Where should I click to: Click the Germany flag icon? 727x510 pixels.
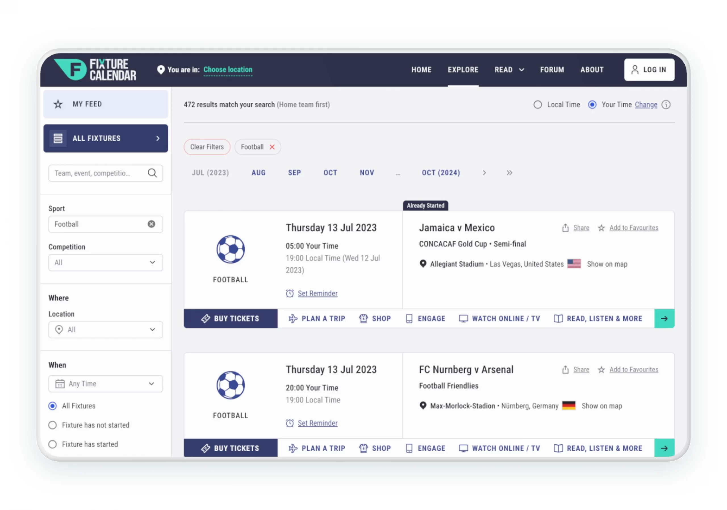[569, 406]
